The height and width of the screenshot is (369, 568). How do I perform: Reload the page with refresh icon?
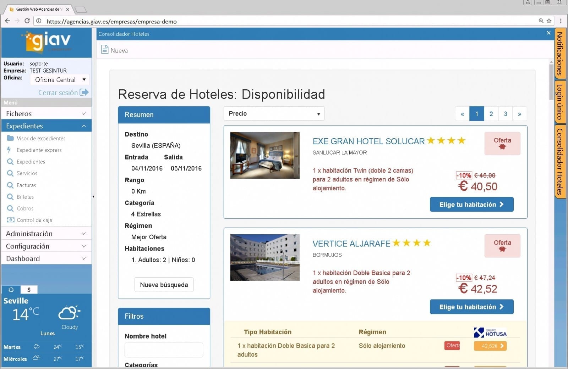pyautogui.click(x=27, y=21)
